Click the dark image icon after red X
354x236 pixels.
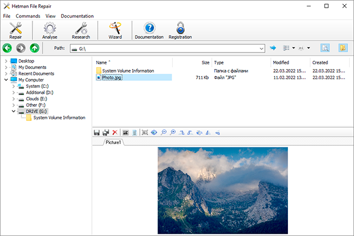click(126, 133)
